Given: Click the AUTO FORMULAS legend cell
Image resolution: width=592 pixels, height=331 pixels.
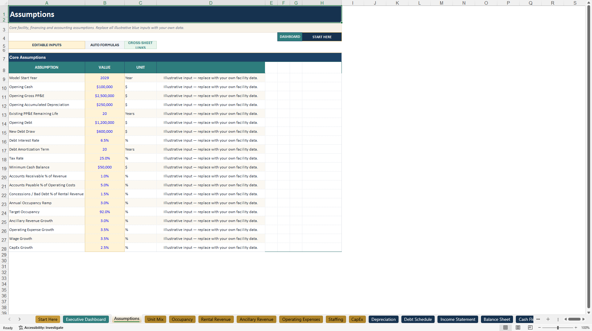Looking at the screenshot, I should 105,45.
